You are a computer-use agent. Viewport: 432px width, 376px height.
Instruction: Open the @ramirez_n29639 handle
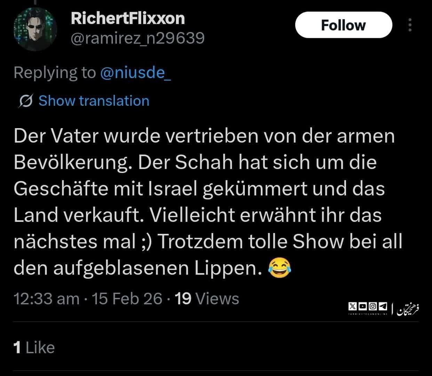point(137,38)
